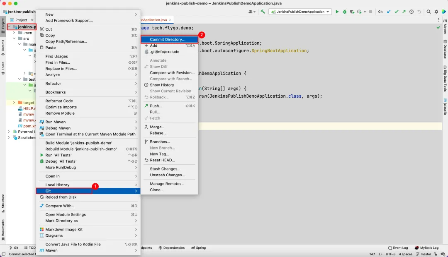Open editor tab options three-dot icon
The image size is (448, 257).
point(438,20)
